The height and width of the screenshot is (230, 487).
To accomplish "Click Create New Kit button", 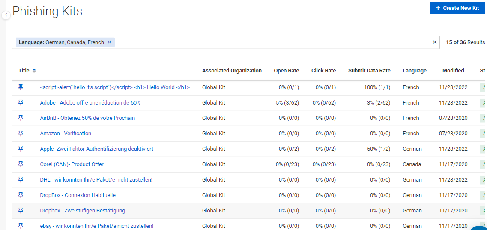I will [x=457, y=8].
